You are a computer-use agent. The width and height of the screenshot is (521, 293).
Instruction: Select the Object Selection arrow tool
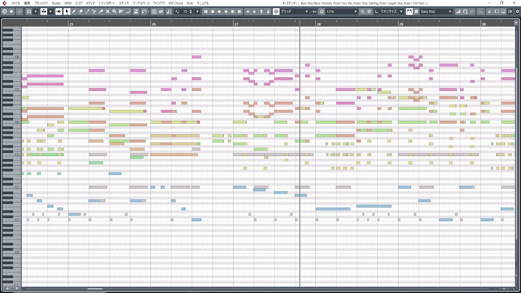tap(67, 11)
